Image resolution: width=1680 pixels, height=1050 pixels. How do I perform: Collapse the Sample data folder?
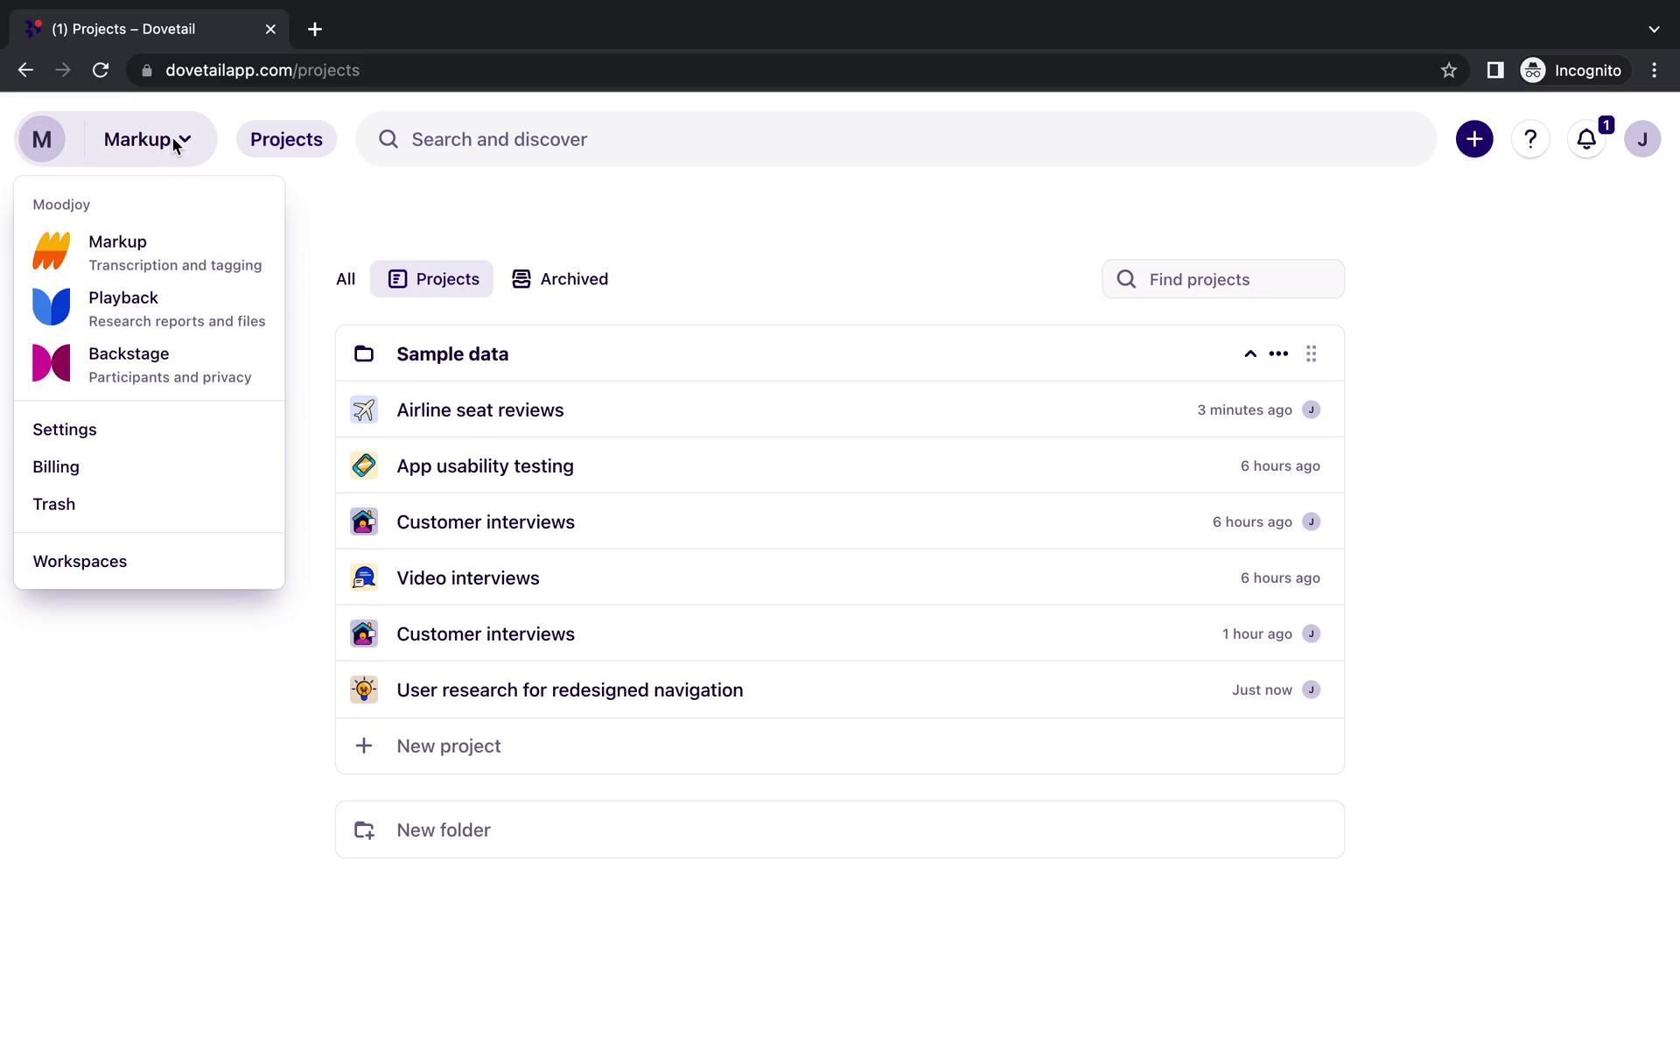[1249, 353]
